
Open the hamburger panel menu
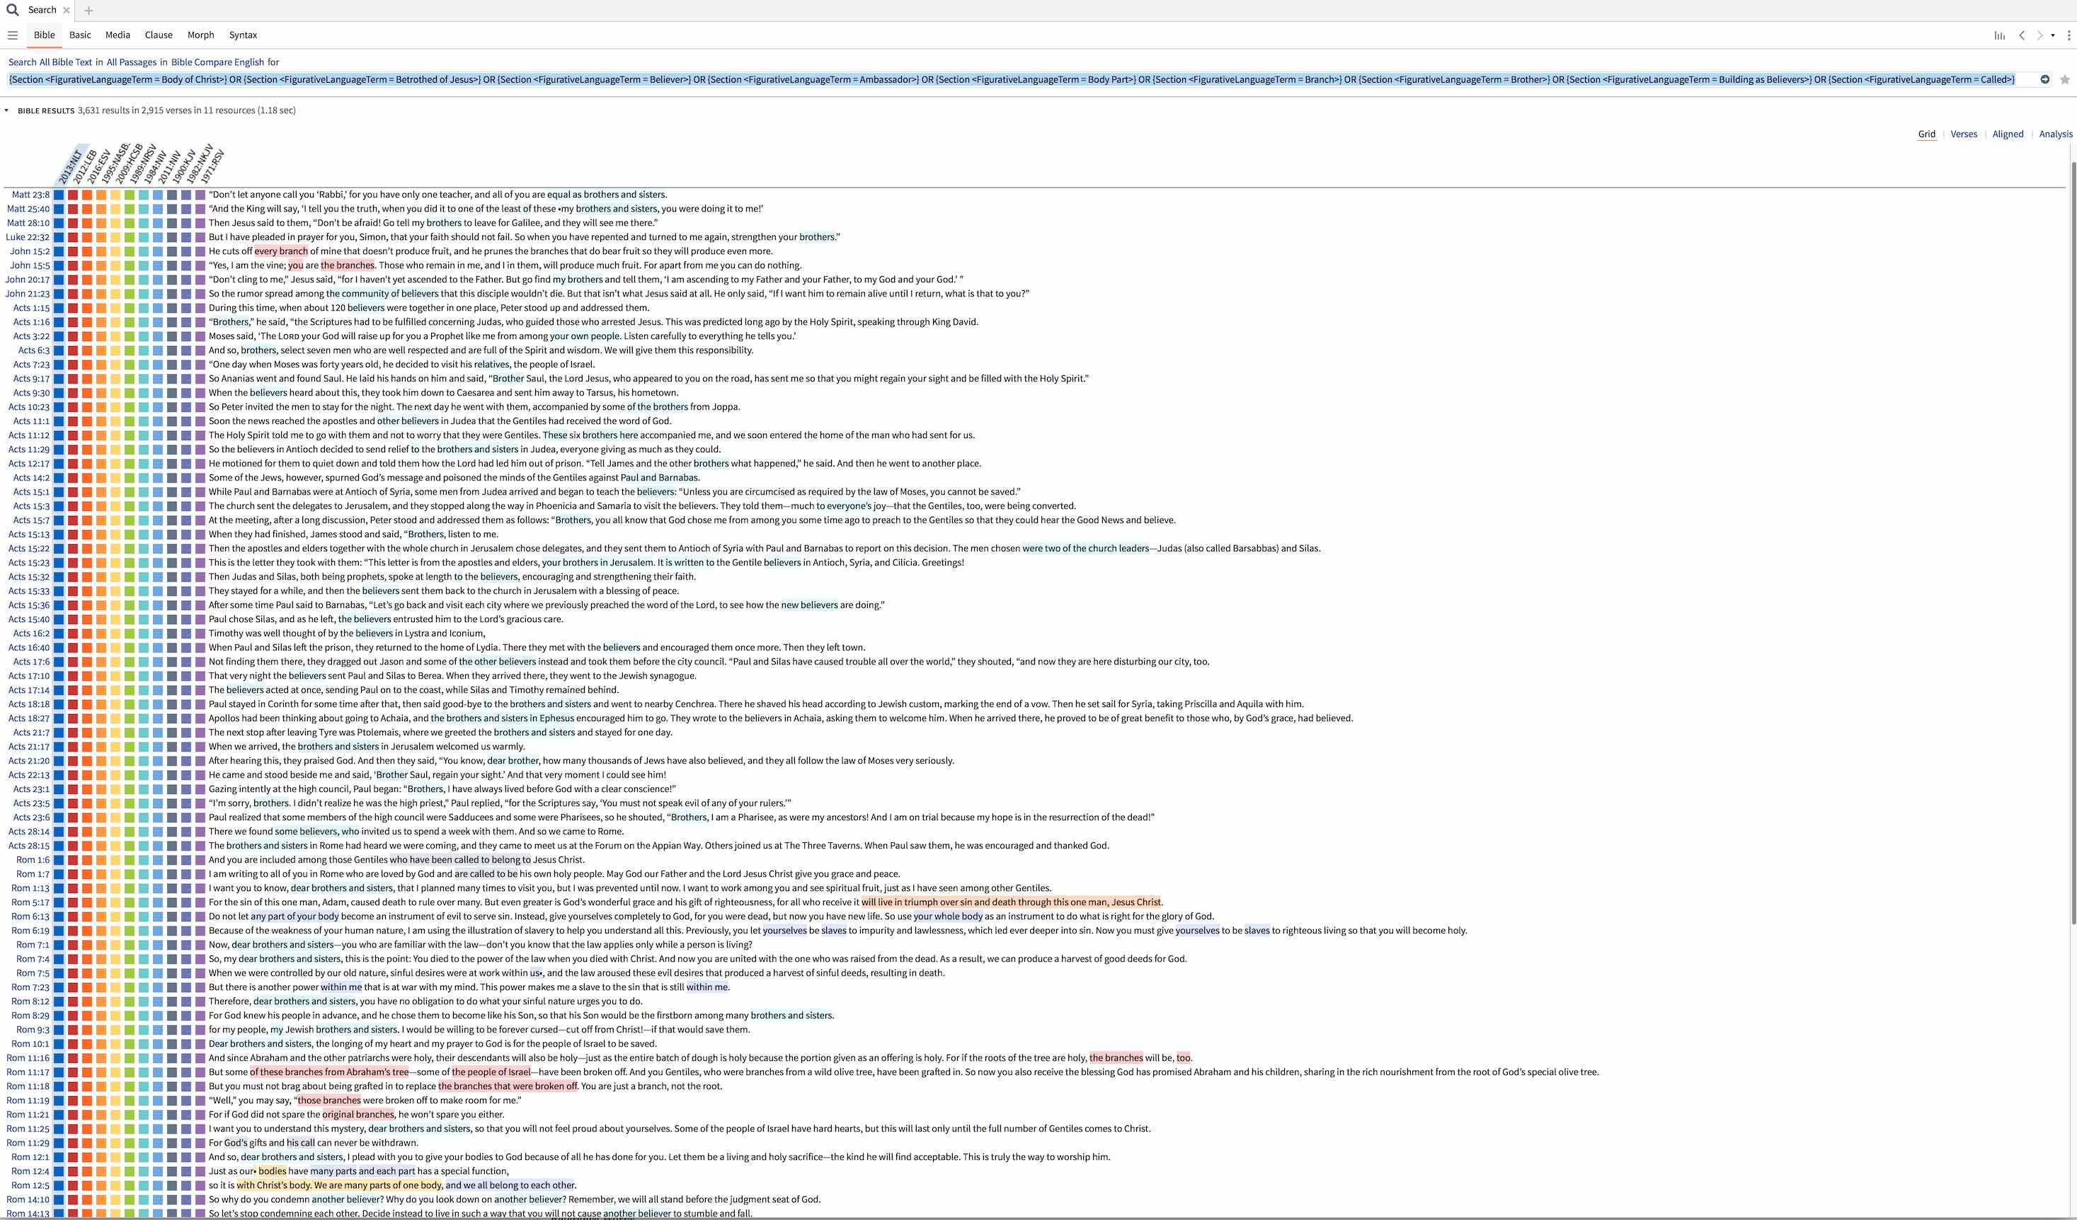(12, 35)
